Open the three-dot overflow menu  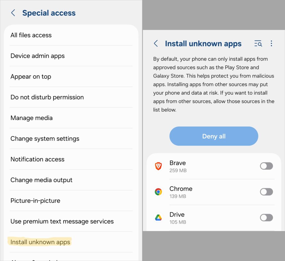point(271,44)
